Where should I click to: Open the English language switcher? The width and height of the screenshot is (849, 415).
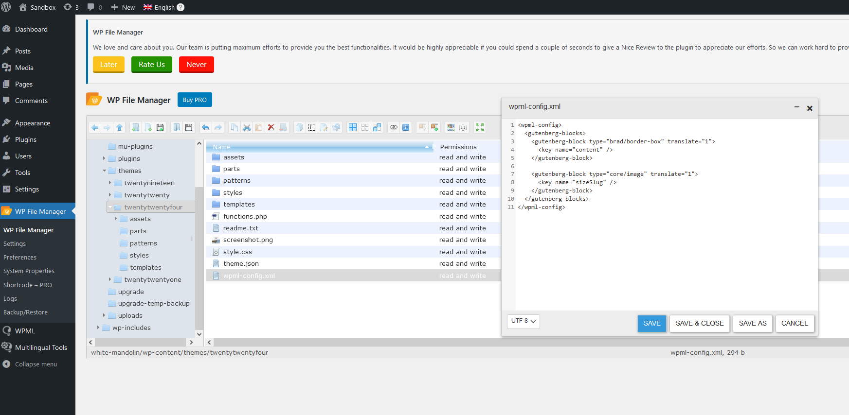(x=164, y=7)
